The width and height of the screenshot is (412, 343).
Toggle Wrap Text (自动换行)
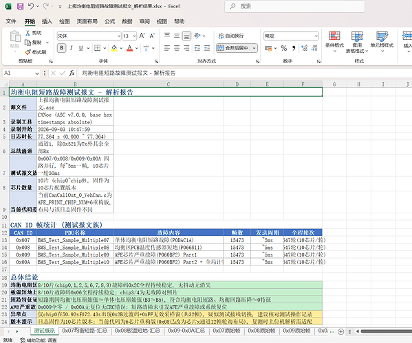tap(231, 36)
